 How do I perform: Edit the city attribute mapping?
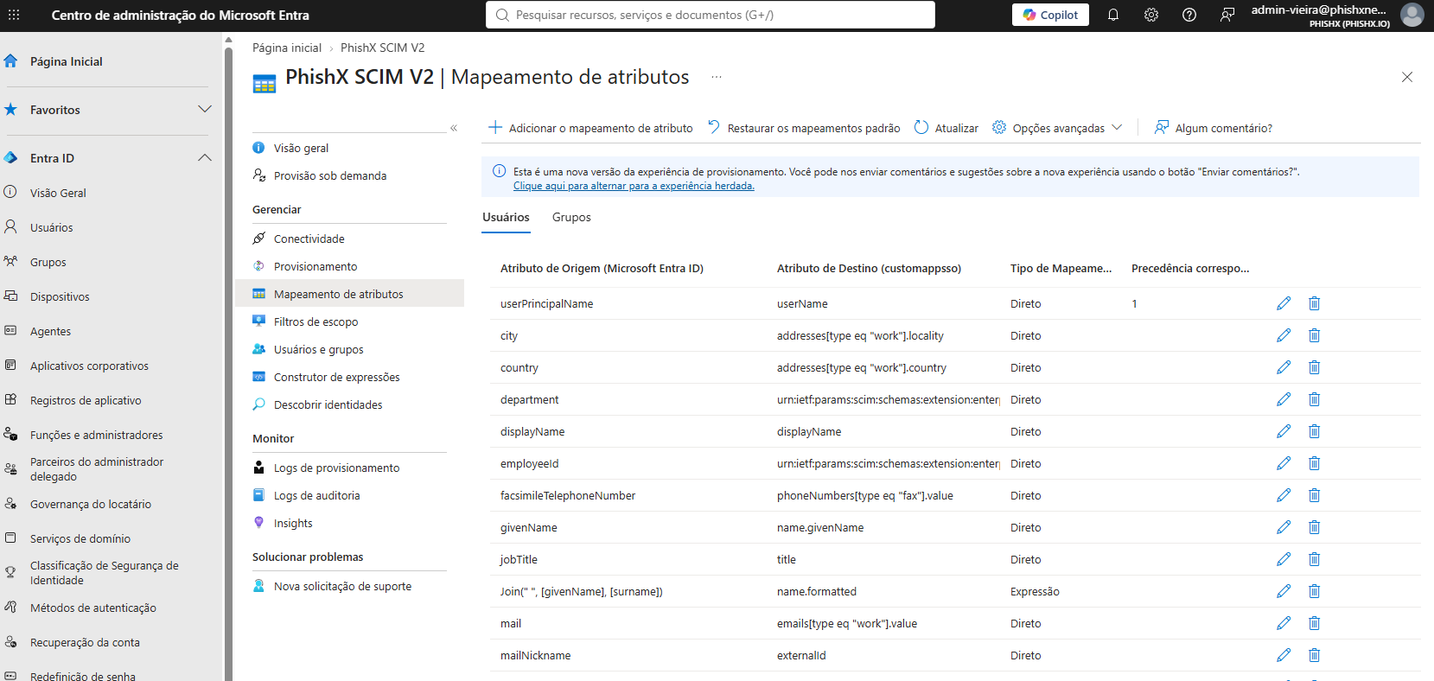click(1284, 335)
